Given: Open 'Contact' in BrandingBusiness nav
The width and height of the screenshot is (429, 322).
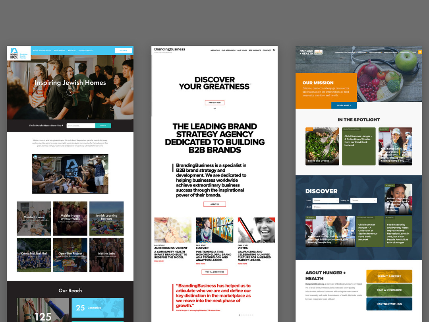Looking at the screenshot, I should point(267,50).
